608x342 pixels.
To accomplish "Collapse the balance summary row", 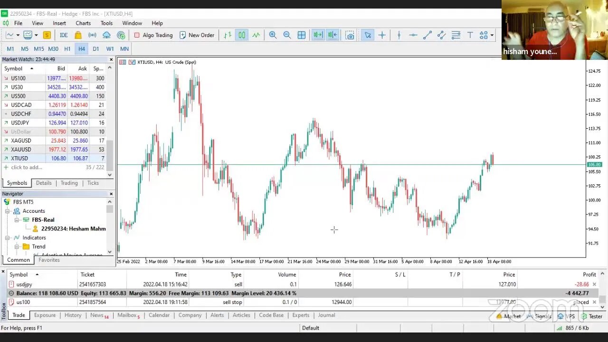I will (11, 293).
